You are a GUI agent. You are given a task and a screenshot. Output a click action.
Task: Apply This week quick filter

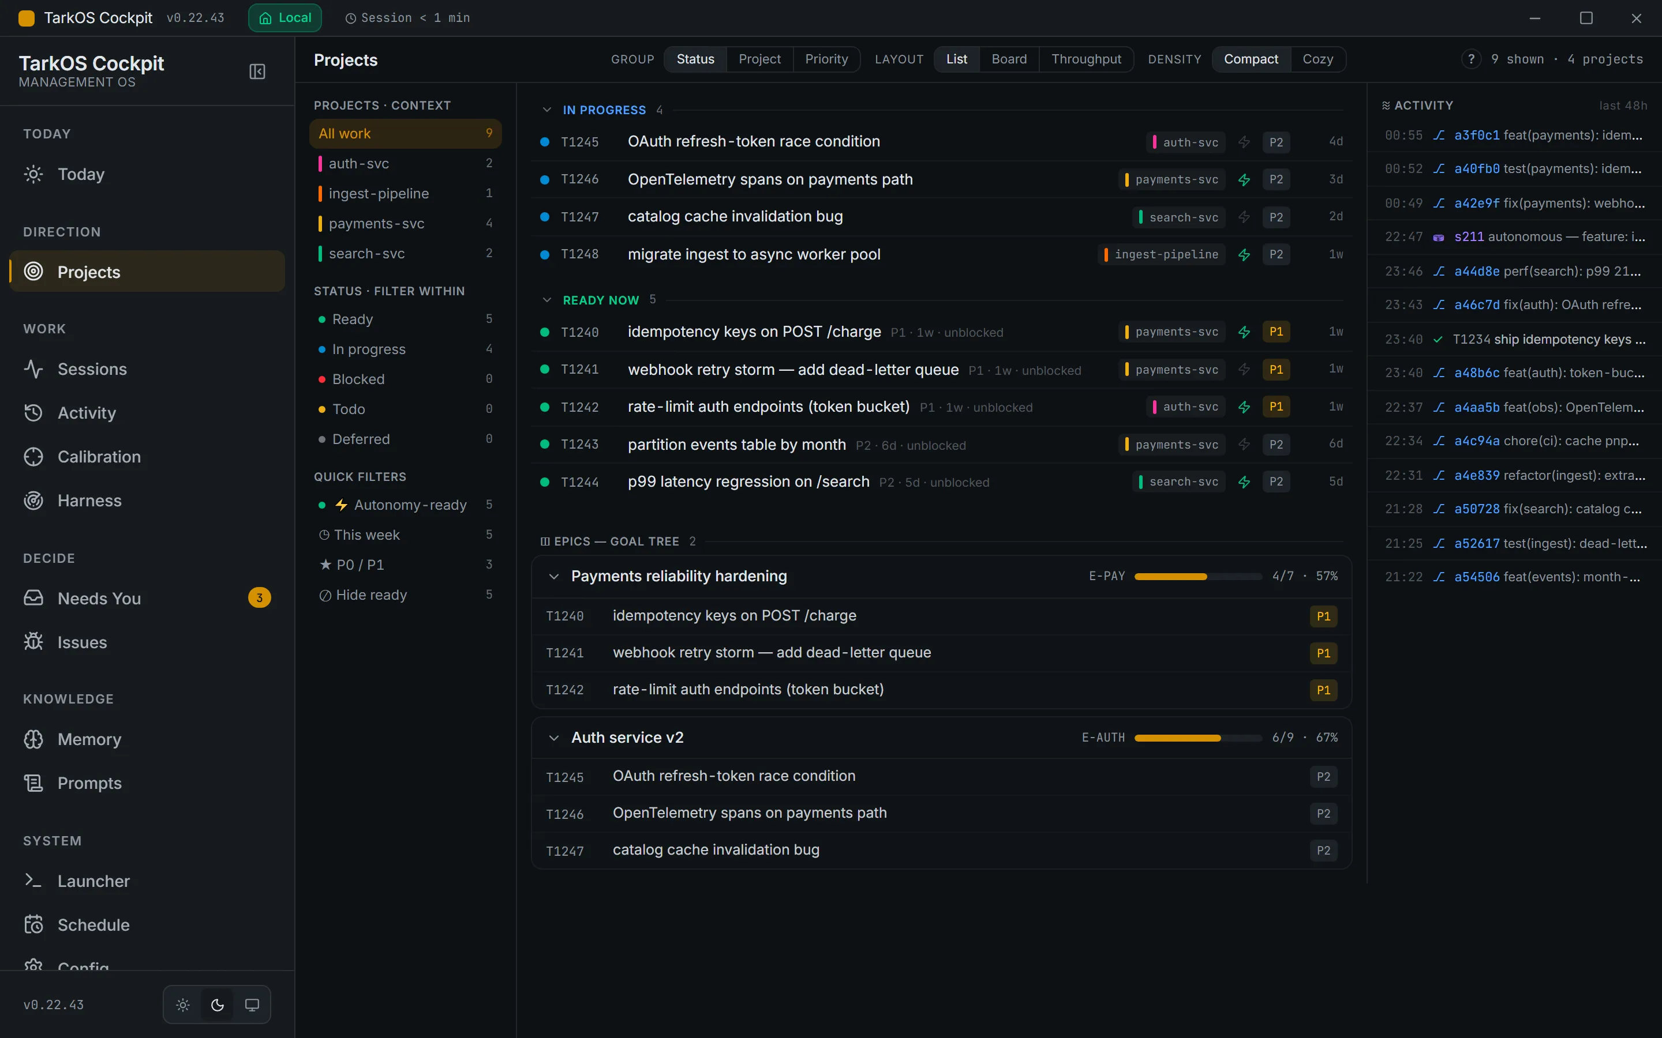click(x=405, y=535)
